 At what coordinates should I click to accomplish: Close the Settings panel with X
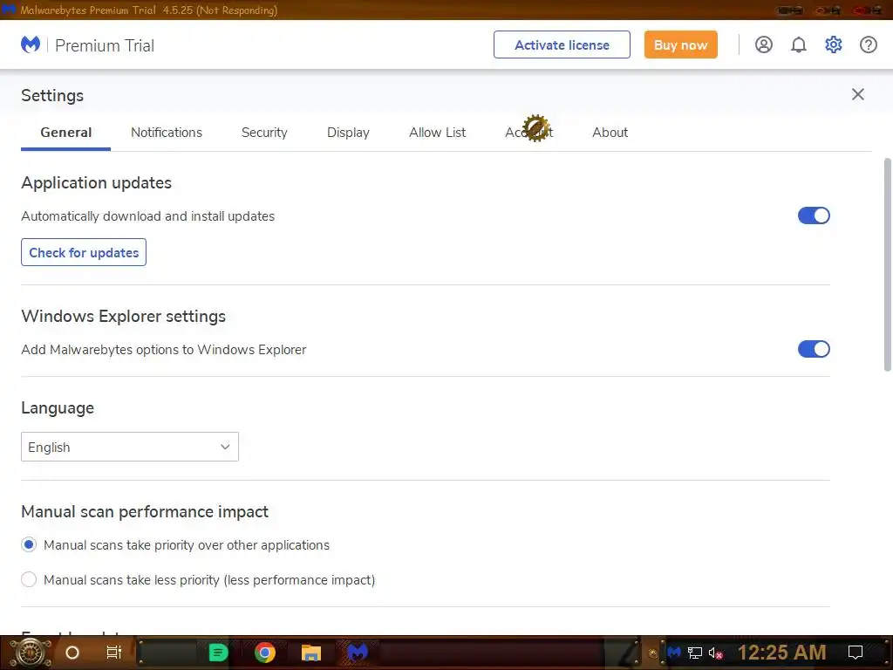click(858, 94)
